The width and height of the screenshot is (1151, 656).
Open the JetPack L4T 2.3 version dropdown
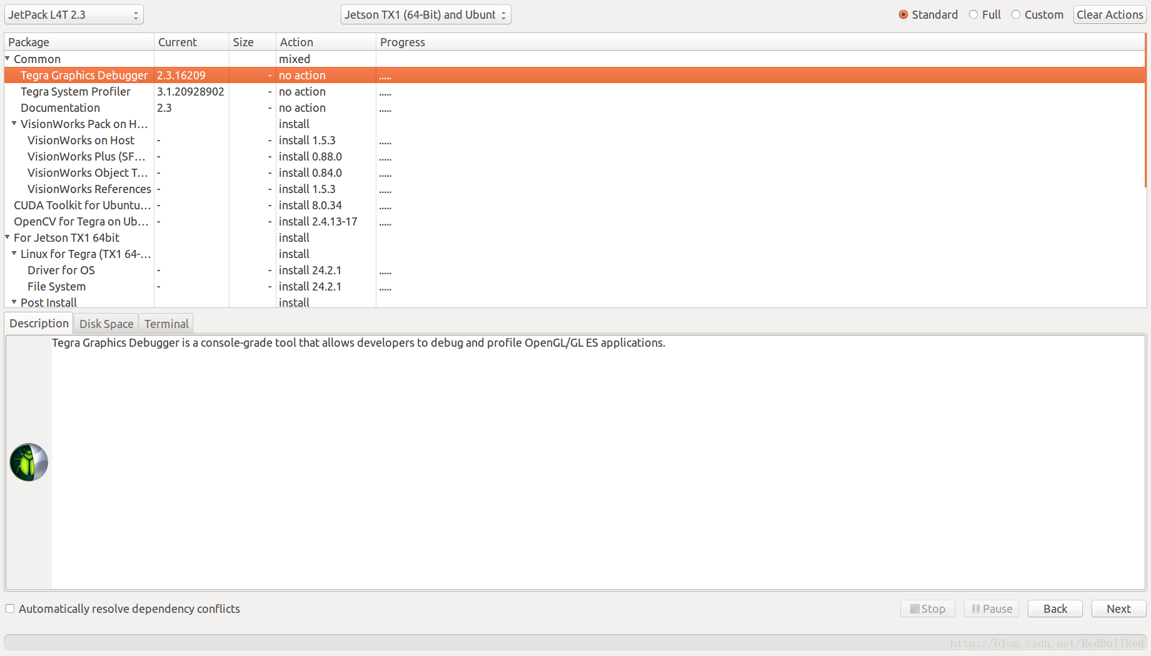click(74, 14)
